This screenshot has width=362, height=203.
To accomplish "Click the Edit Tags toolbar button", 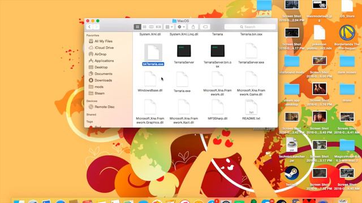I will (x=205, y=27).
